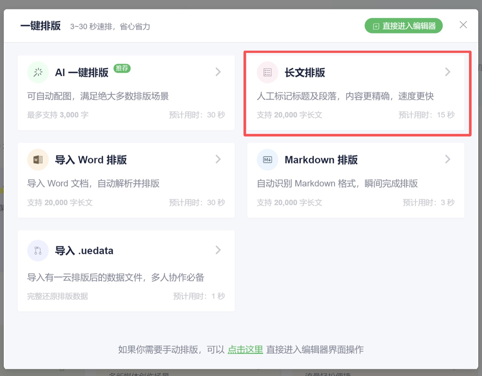Click 预计用时：30 秒 in AI 一键排版 card
The height and width of the screenshot is (376, 482).
coord(197,115)
